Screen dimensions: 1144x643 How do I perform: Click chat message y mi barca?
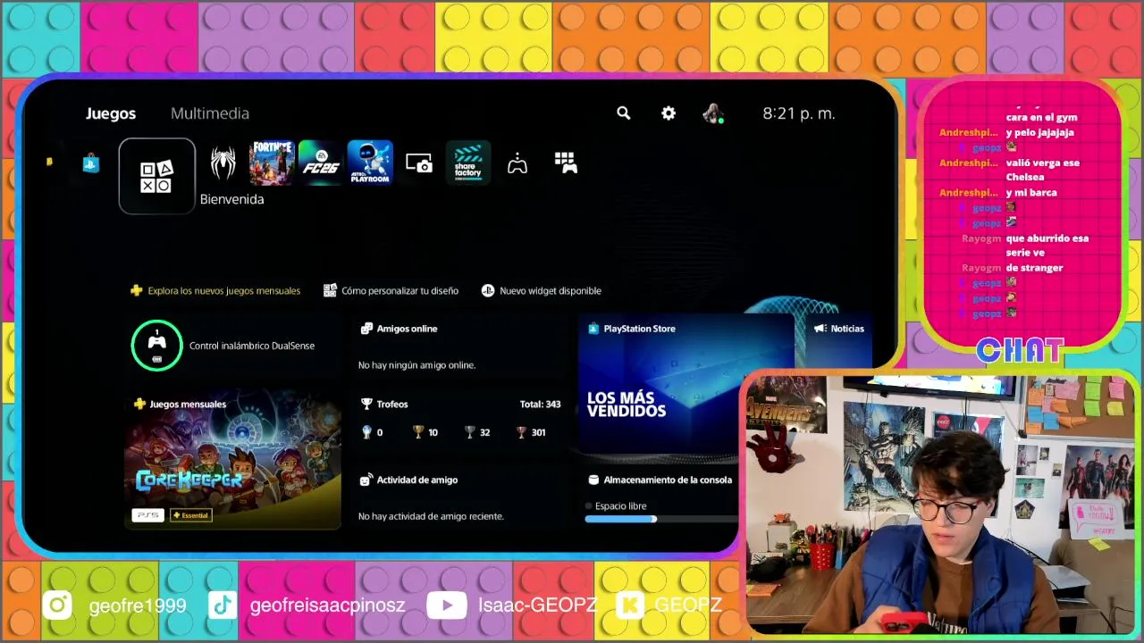click(1031, 192)
